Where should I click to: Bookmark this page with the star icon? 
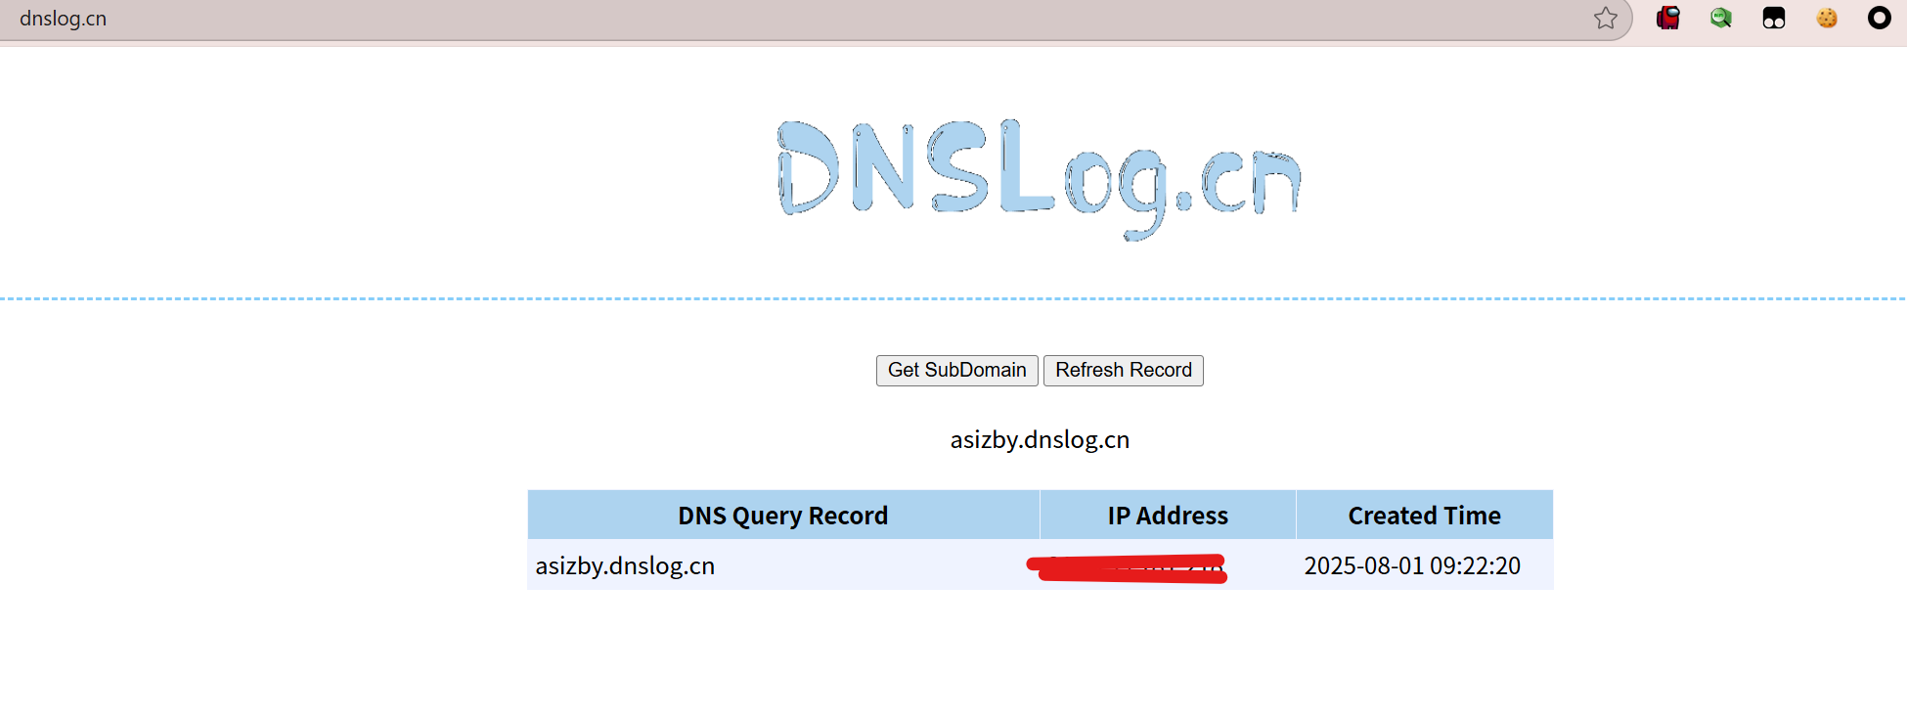tap(1605, 19)
